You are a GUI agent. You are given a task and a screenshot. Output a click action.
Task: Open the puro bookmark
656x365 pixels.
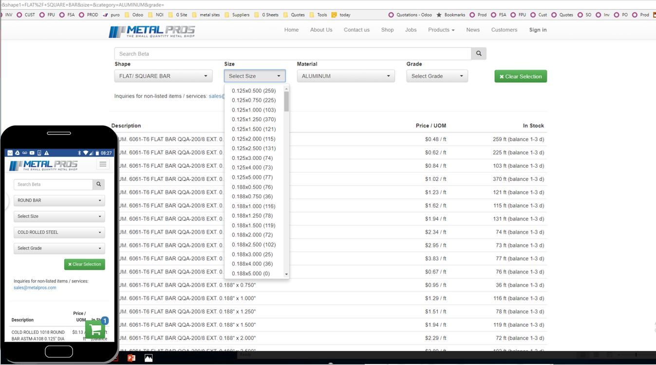click(x=112, y=15)
